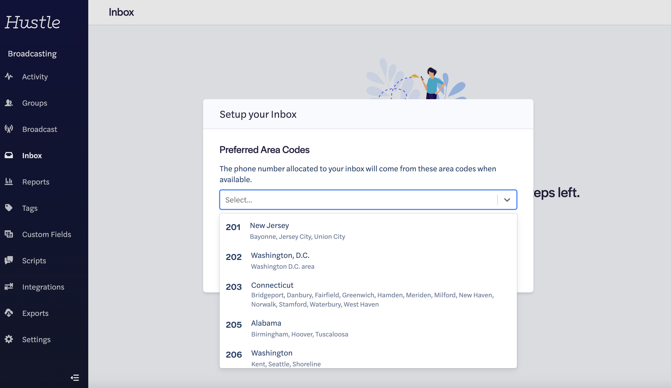This screenshot has width=671, height=388.
Task: Click the Tags label icon
Action: [9, 208]
